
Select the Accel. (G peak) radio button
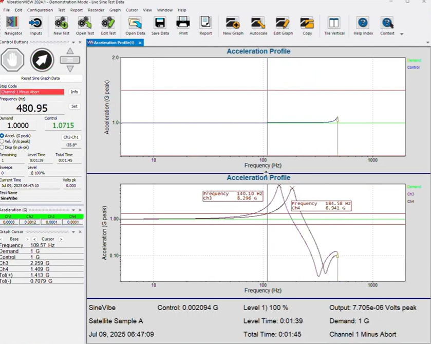(2, 136)
